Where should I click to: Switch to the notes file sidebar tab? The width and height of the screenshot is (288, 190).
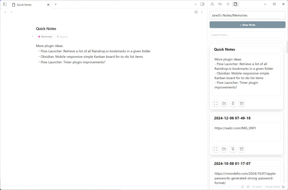(x=235, y=4)
